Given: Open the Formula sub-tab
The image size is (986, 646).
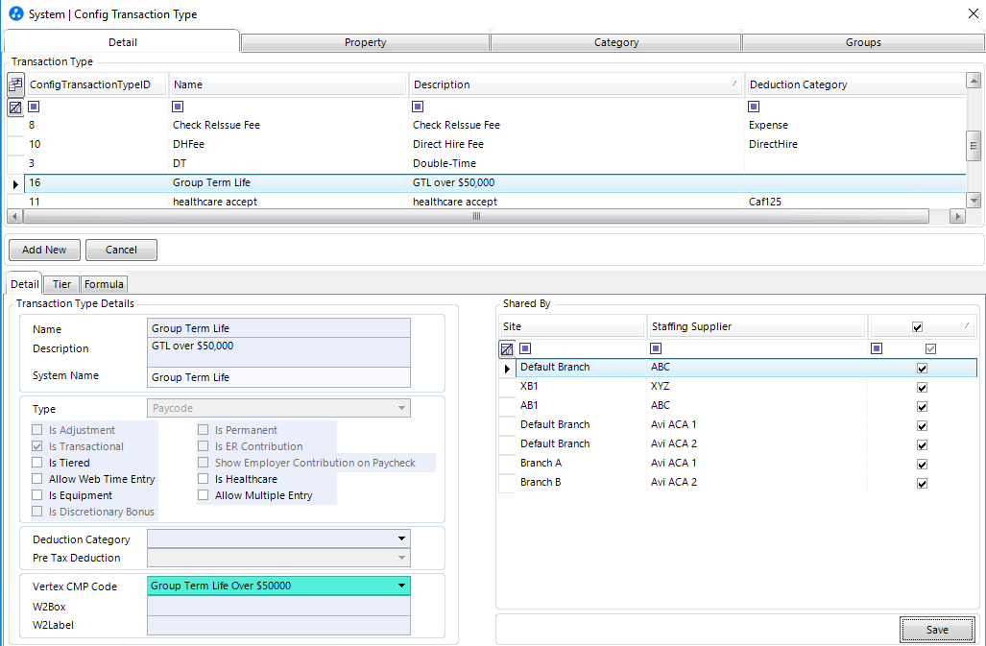Looking at the screenshot, I should click(104, 284).
